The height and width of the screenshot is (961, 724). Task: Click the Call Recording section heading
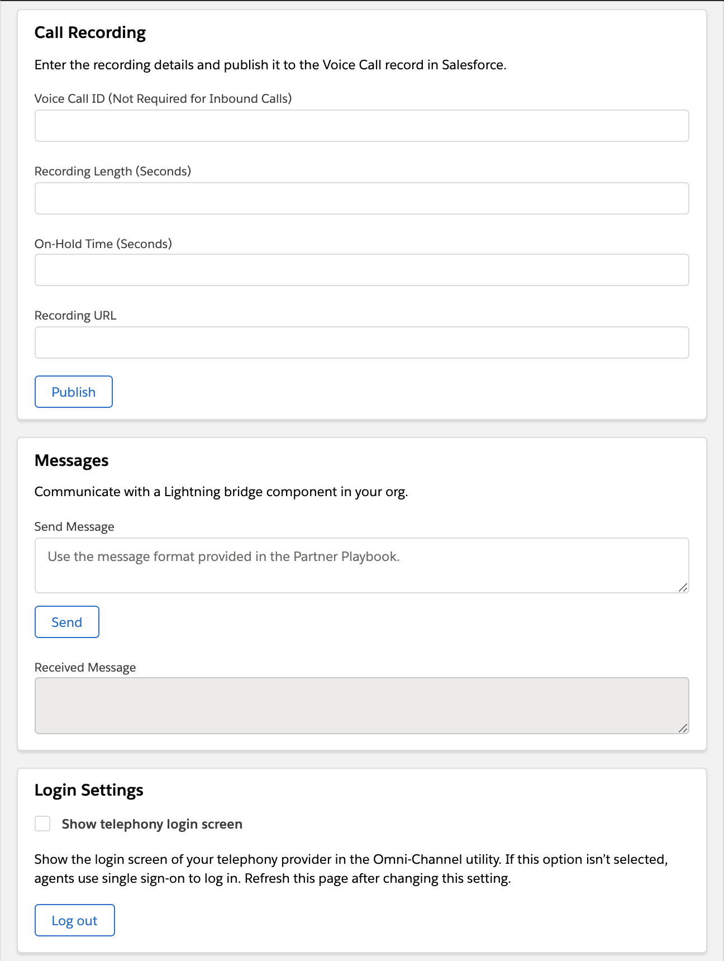pyautogui.click(x=90, y=32)
